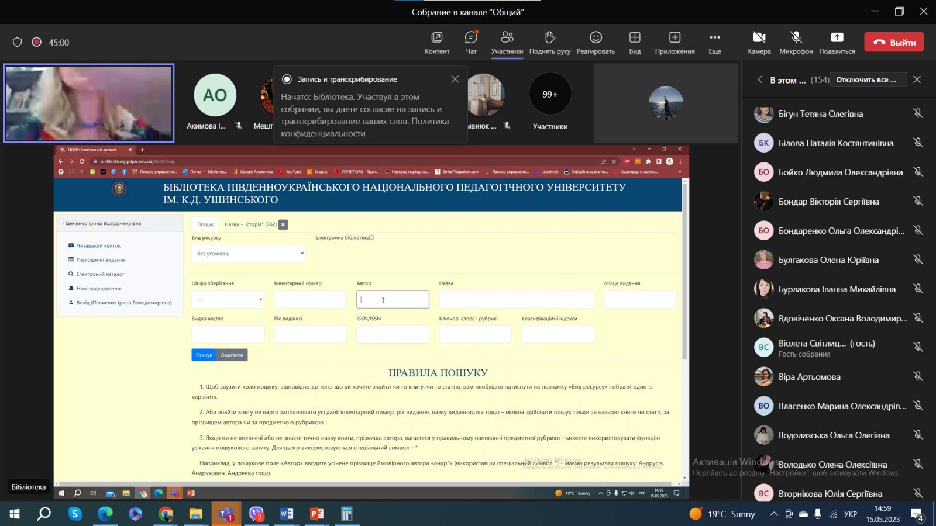Close the participants side panel
936x526 pixels.
[x=917, y=79]
